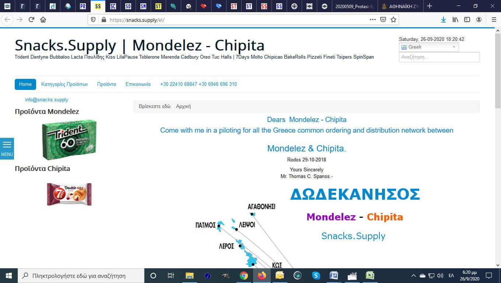
Task: Click the Home navigation button
Action: (x=25, y=84)
